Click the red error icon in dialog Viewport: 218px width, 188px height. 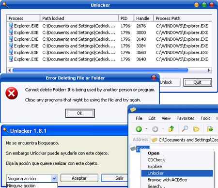12,94
